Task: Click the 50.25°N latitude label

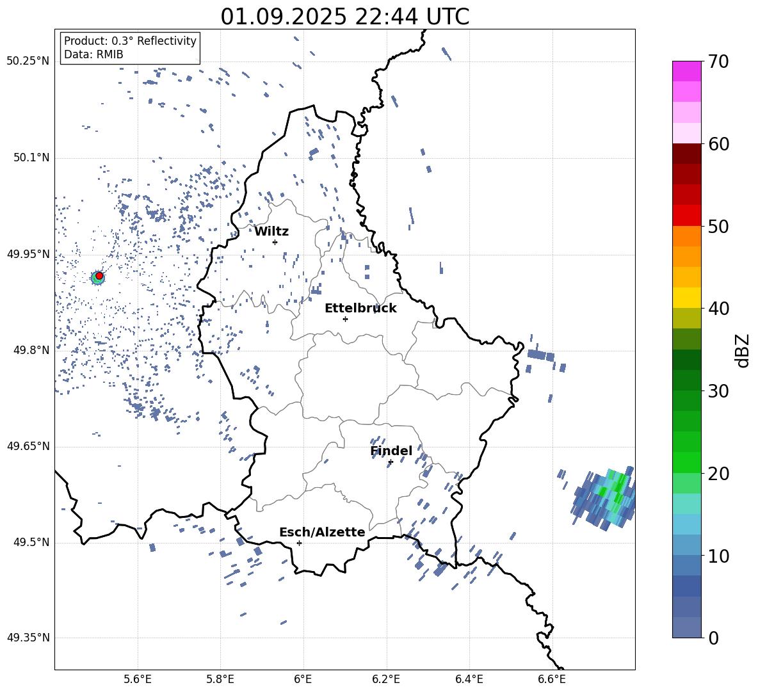Action: pos(28,61)
